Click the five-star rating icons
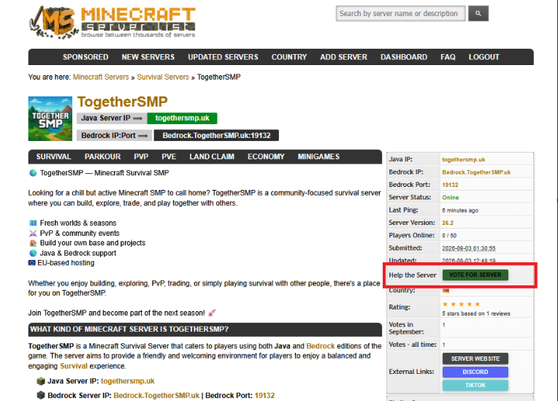558x401 pixels. coord(461,304)
